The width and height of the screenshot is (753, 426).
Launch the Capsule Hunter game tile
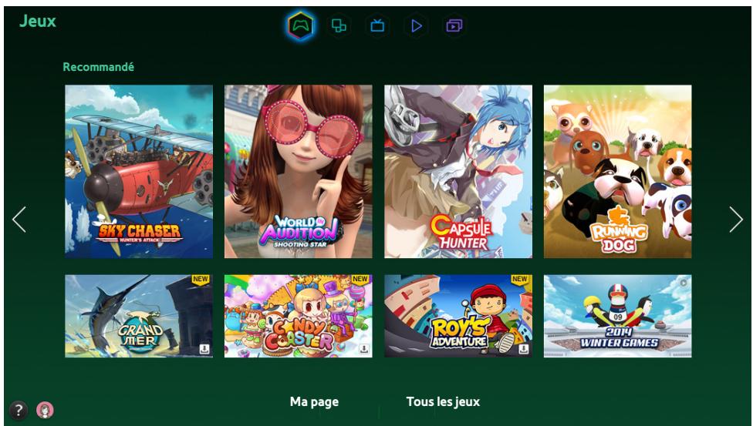coord(458,171)
